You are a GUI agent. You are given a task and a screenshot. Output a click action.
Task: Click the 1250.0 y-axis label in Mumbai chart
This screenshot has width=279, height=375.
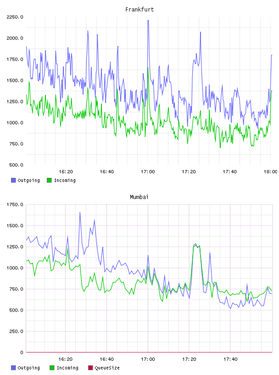coord(15,247)
